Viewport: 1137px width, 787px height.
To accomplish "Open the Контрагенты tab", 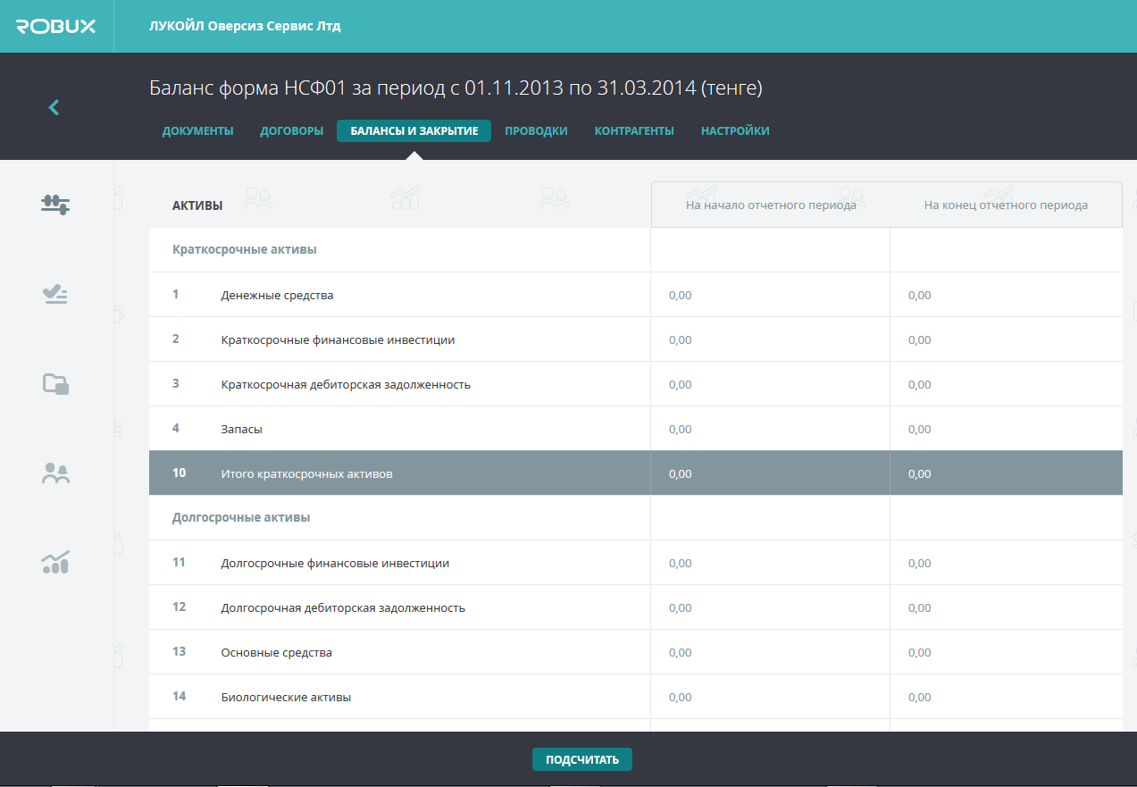I will (x=634, y=131).
